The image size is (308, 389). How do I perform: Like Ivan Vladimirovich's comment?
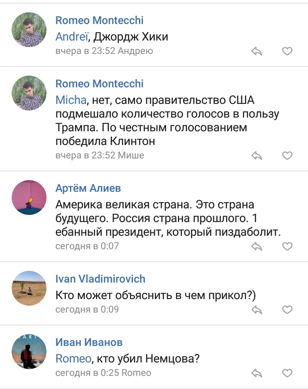point(287,310)
